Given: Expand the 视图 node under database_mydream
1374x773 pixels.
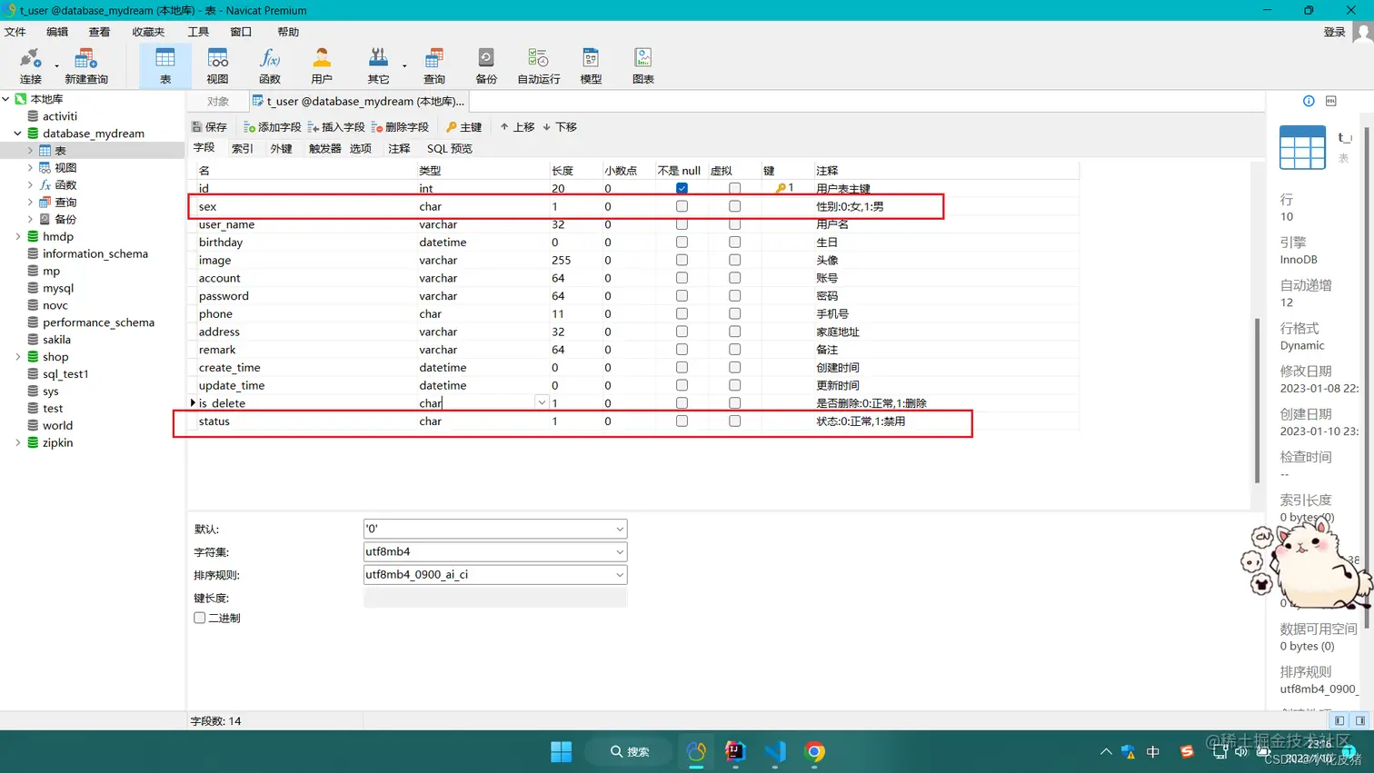Looking at the screenshot, I should pos(30,168).
